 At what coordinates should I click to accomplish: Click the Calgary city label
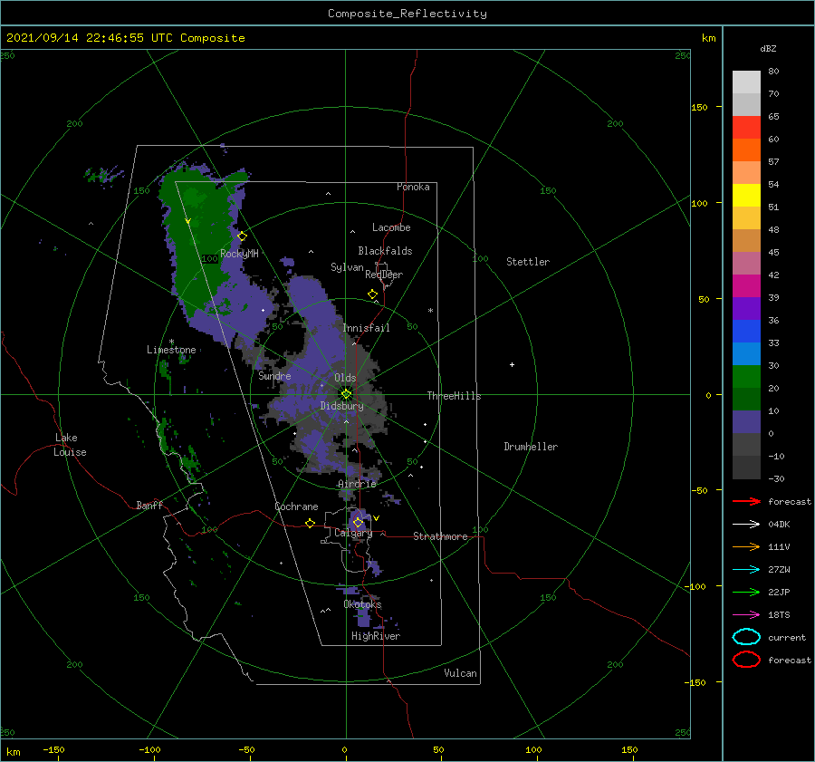(x=353, y=533)
